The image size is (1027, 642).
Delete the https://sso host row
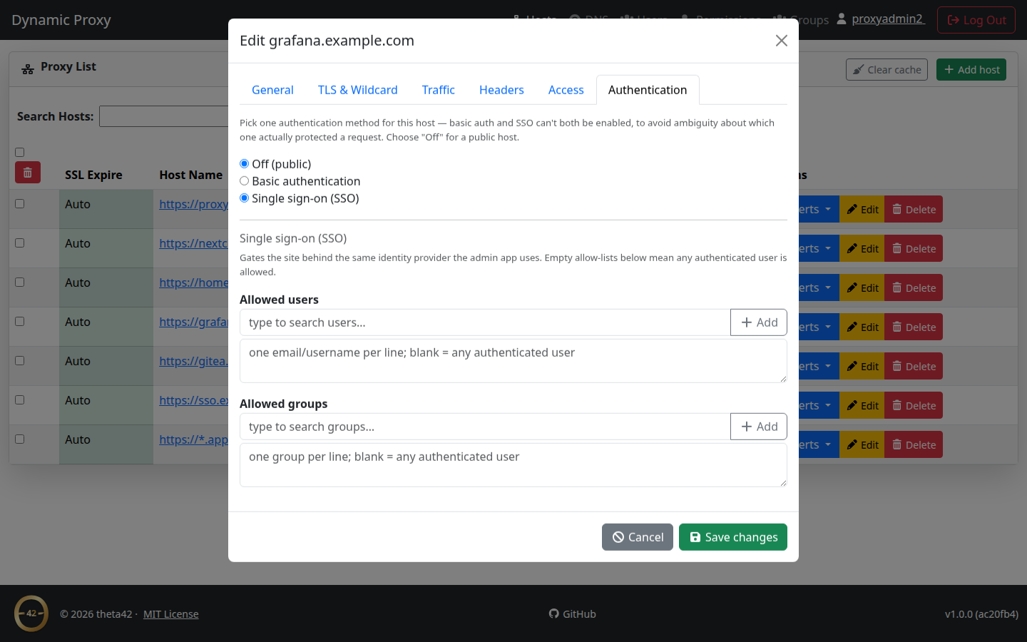click(x=914, y=405)
